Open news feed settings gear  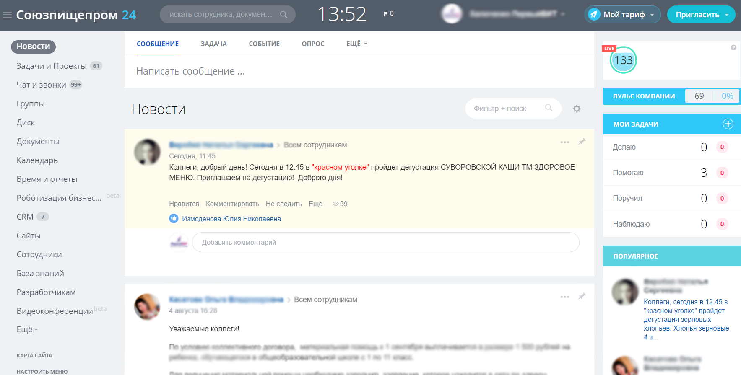577,109
